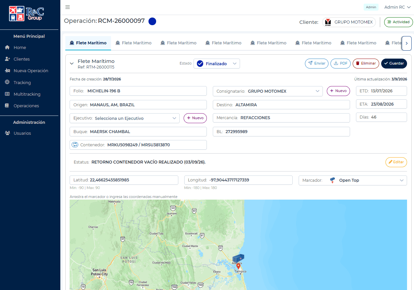The width and height of the screenshot is (414, 290).
Task: Open the Consignatario dropdown
Action: [x=268, y=91]
